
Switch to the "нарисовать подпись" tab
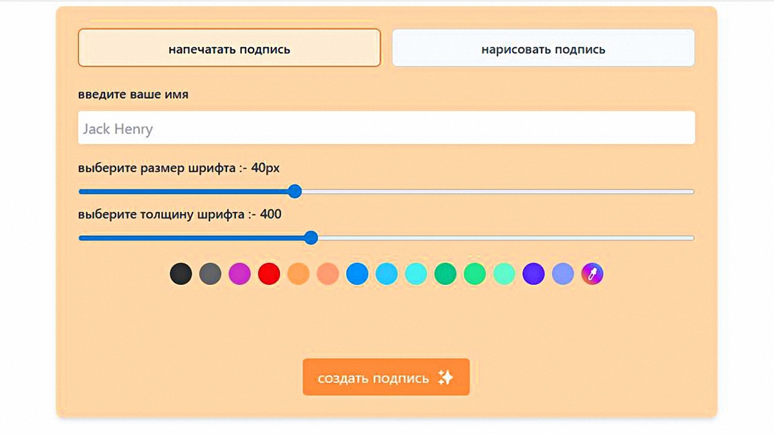(x=542, y=47)
